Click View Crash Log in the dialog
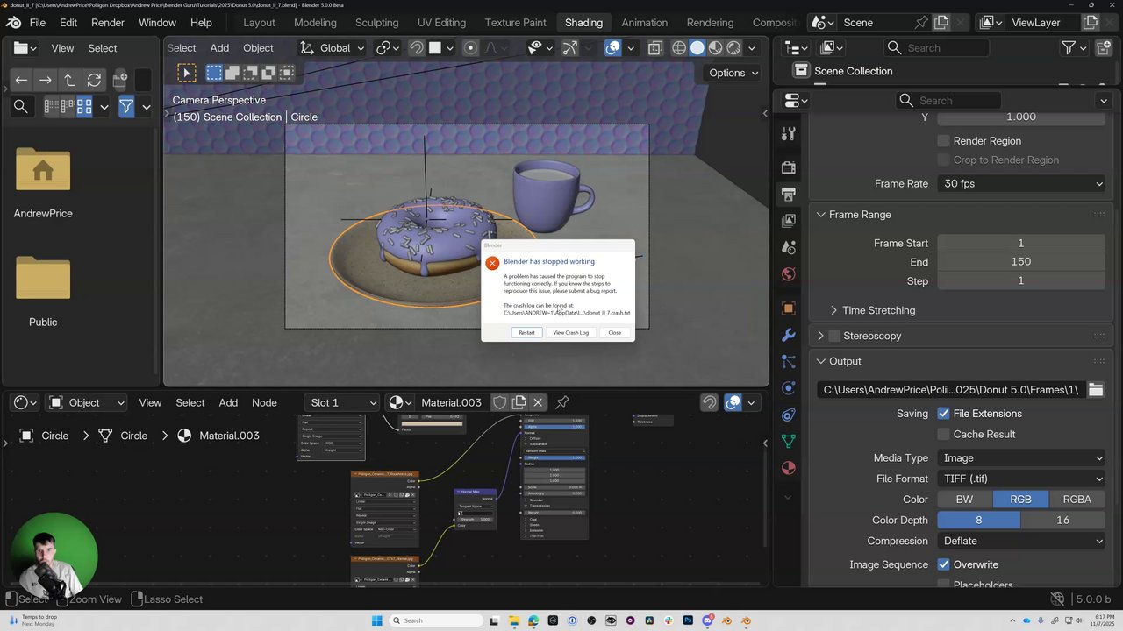 [x=570, y=333]
